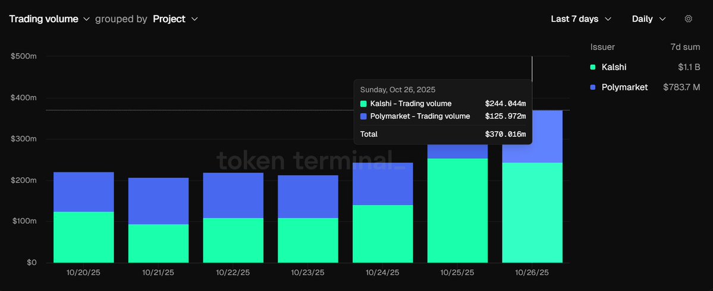Click the blue Polymarket legend color dot

pos(593,87)
